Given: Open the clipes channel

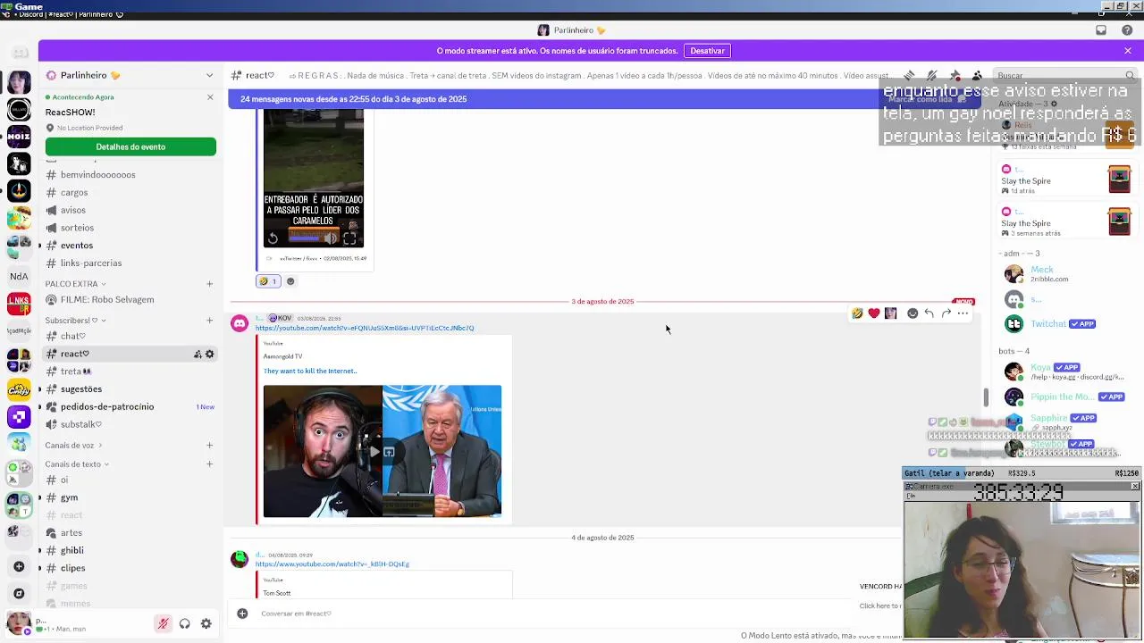Looking at the screenshot, I should tap(73, 568).
